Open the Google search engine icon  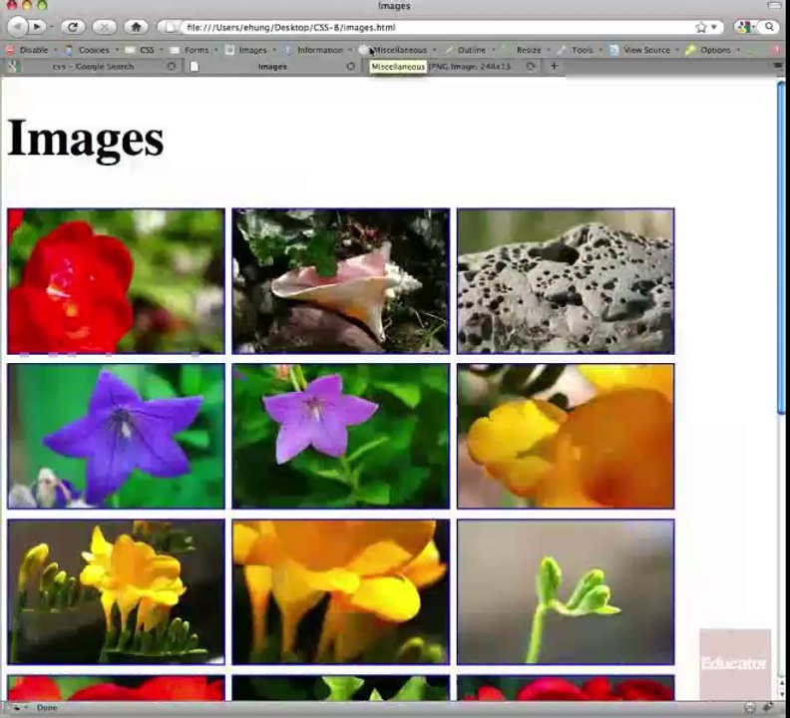click(x=744, y=27)
